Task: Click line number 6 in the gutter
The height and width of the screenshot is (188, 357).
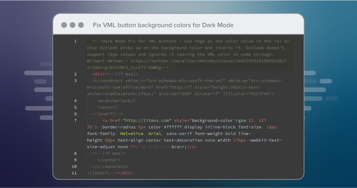Action: [x=75, y=114]
